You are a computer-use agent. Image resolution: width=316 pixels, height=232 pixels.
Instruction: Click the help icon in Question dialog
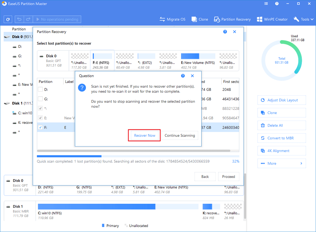[183, 76]
